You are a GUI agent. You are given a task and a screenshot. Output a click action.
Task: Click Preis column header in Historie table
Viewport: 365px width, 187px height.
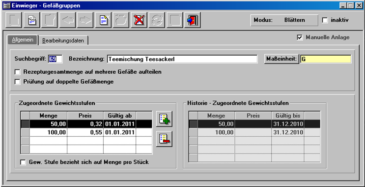point(253,116)
